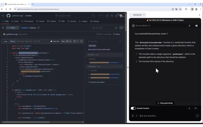This screenshot has height=127, width=203.
Task: Copy raw file contents icon
Action: (x=67, y=41)
